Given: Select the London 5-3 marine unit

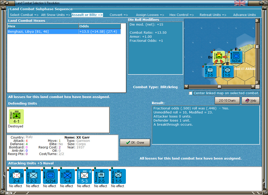Looking at the screenshot, I should (x=84, y=177).
